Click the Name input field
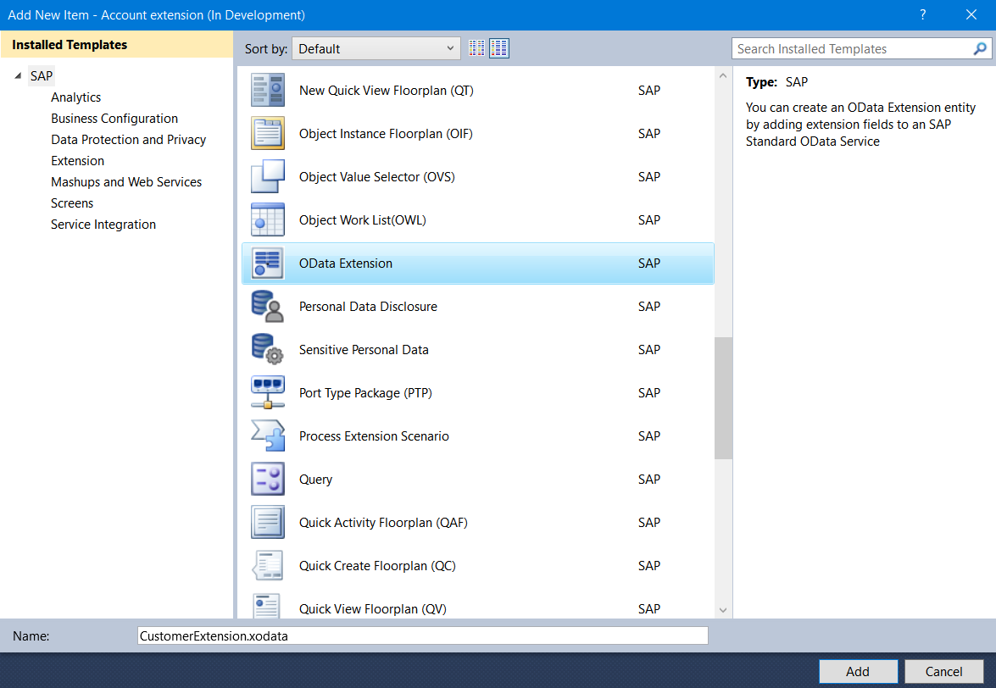 422,635
